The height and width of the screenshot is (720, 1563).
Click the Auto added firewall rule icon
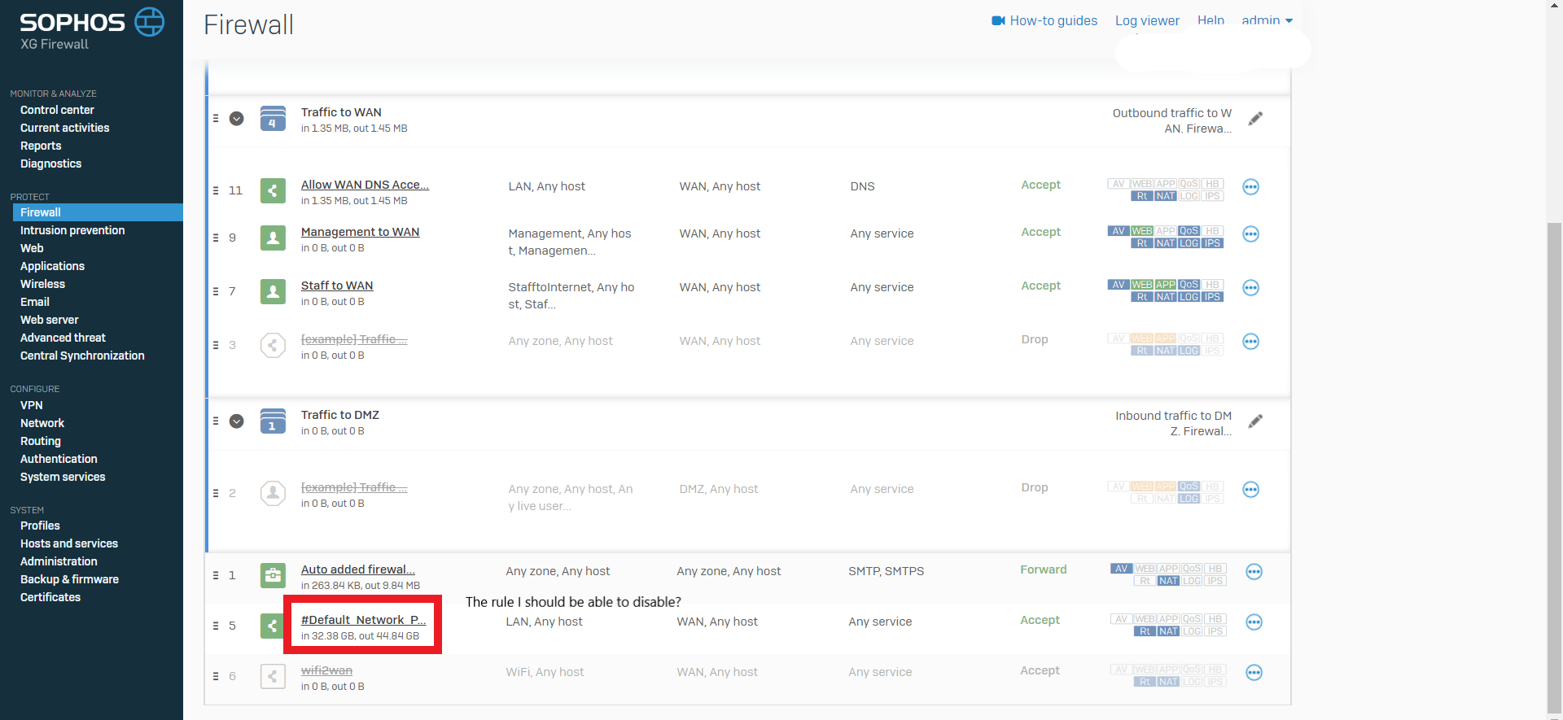273,575
